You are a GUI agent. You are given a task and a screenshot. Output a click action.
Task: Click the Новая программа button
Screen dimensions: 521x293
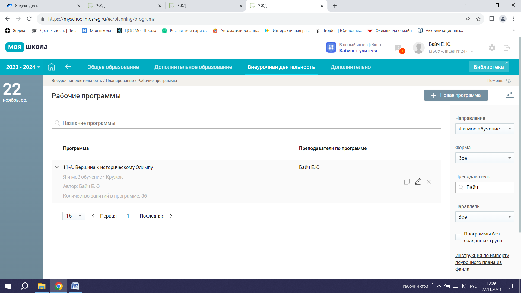(456, 95)
